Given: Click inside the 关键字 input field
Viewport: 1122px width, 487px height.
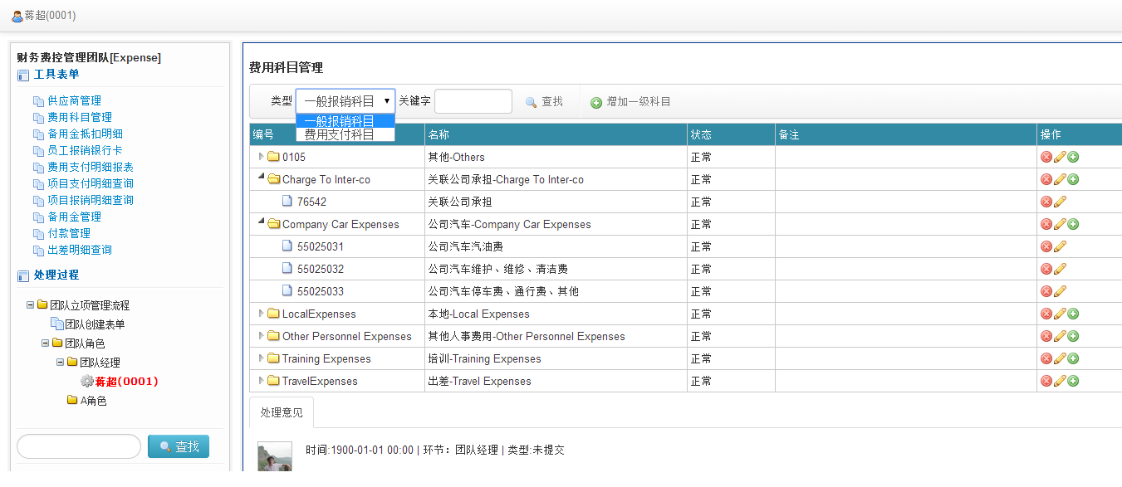Looking at the screenshot, I should pyautogui.click(x=473, y=101).
